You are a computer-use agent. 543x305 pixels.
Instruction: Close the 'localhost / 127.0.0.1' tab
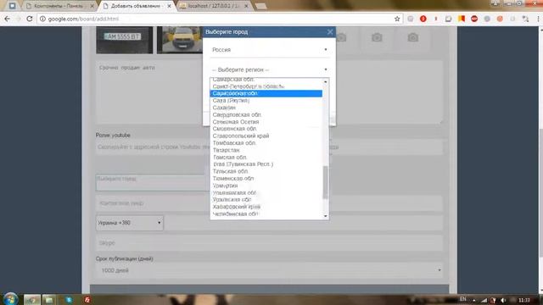point(246,6)
